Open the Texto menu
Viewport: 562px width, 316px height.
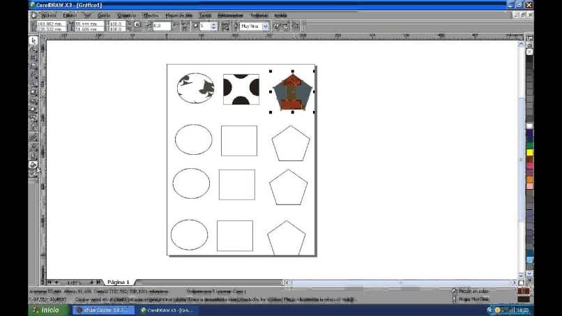coord(205,15)
